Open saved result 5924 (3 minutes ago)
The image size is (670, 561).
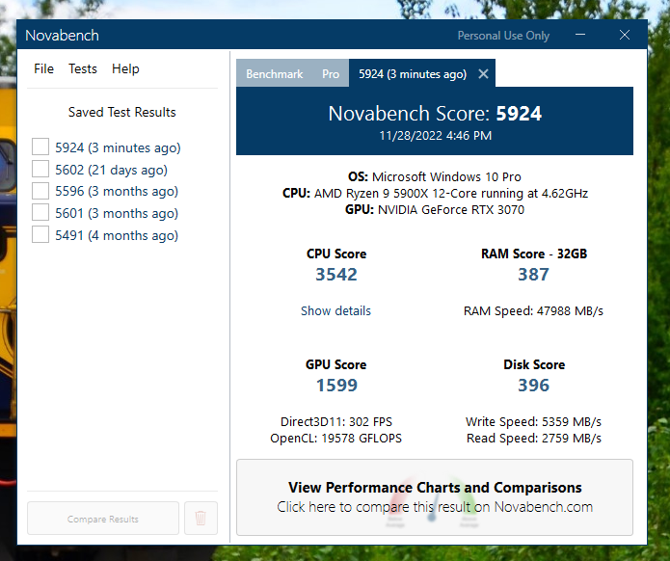pyautogui.click(x=118, y=147)
